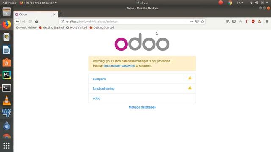The image size is (271, 152).
Task: Click the warning icon beside functiontraining
Action: point(190,88)
